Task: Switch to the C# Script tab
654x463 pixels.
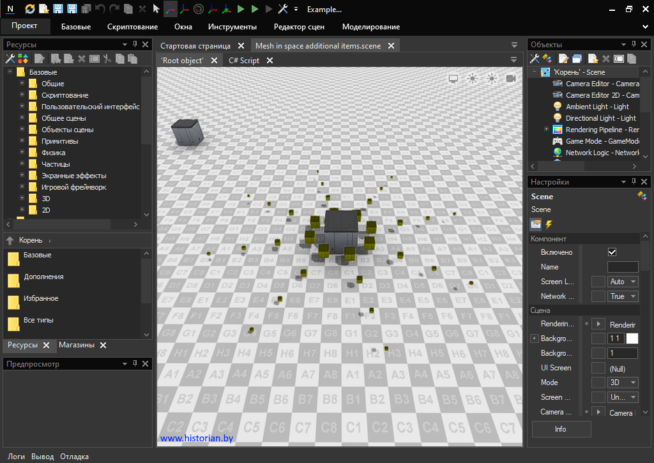Action: (244, 61)
